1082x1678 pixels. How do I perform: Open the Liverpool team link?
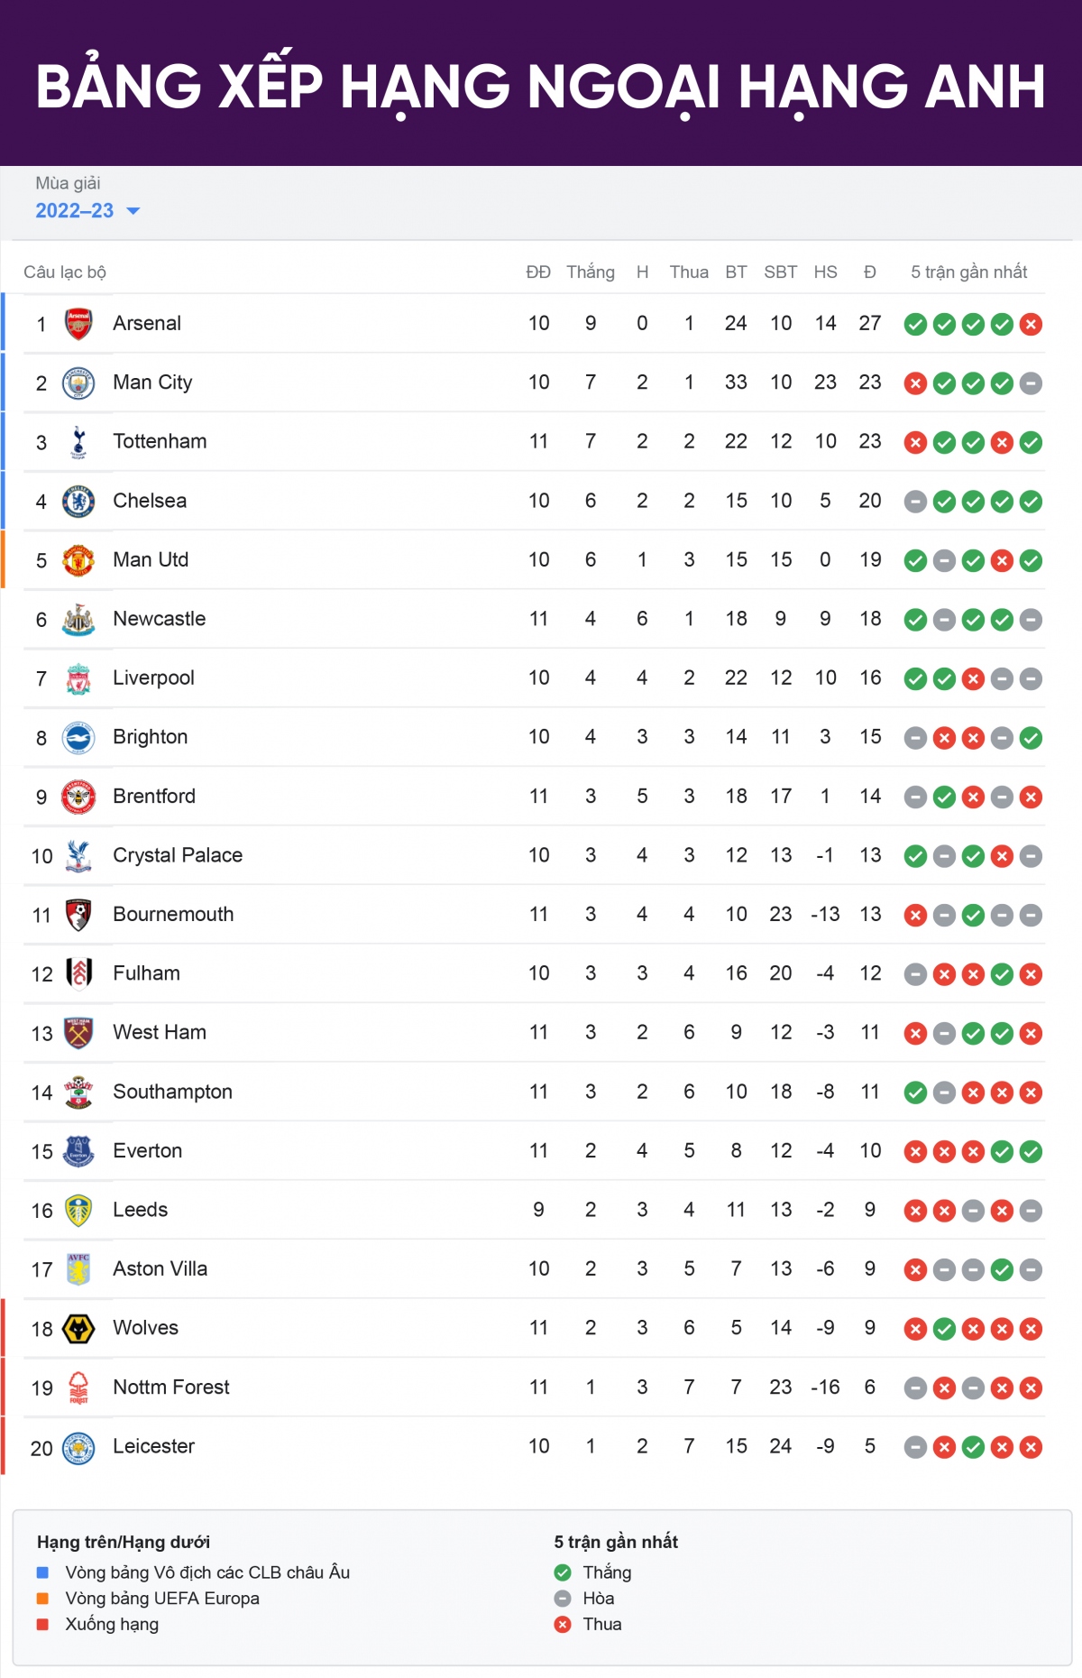(153, 678)
